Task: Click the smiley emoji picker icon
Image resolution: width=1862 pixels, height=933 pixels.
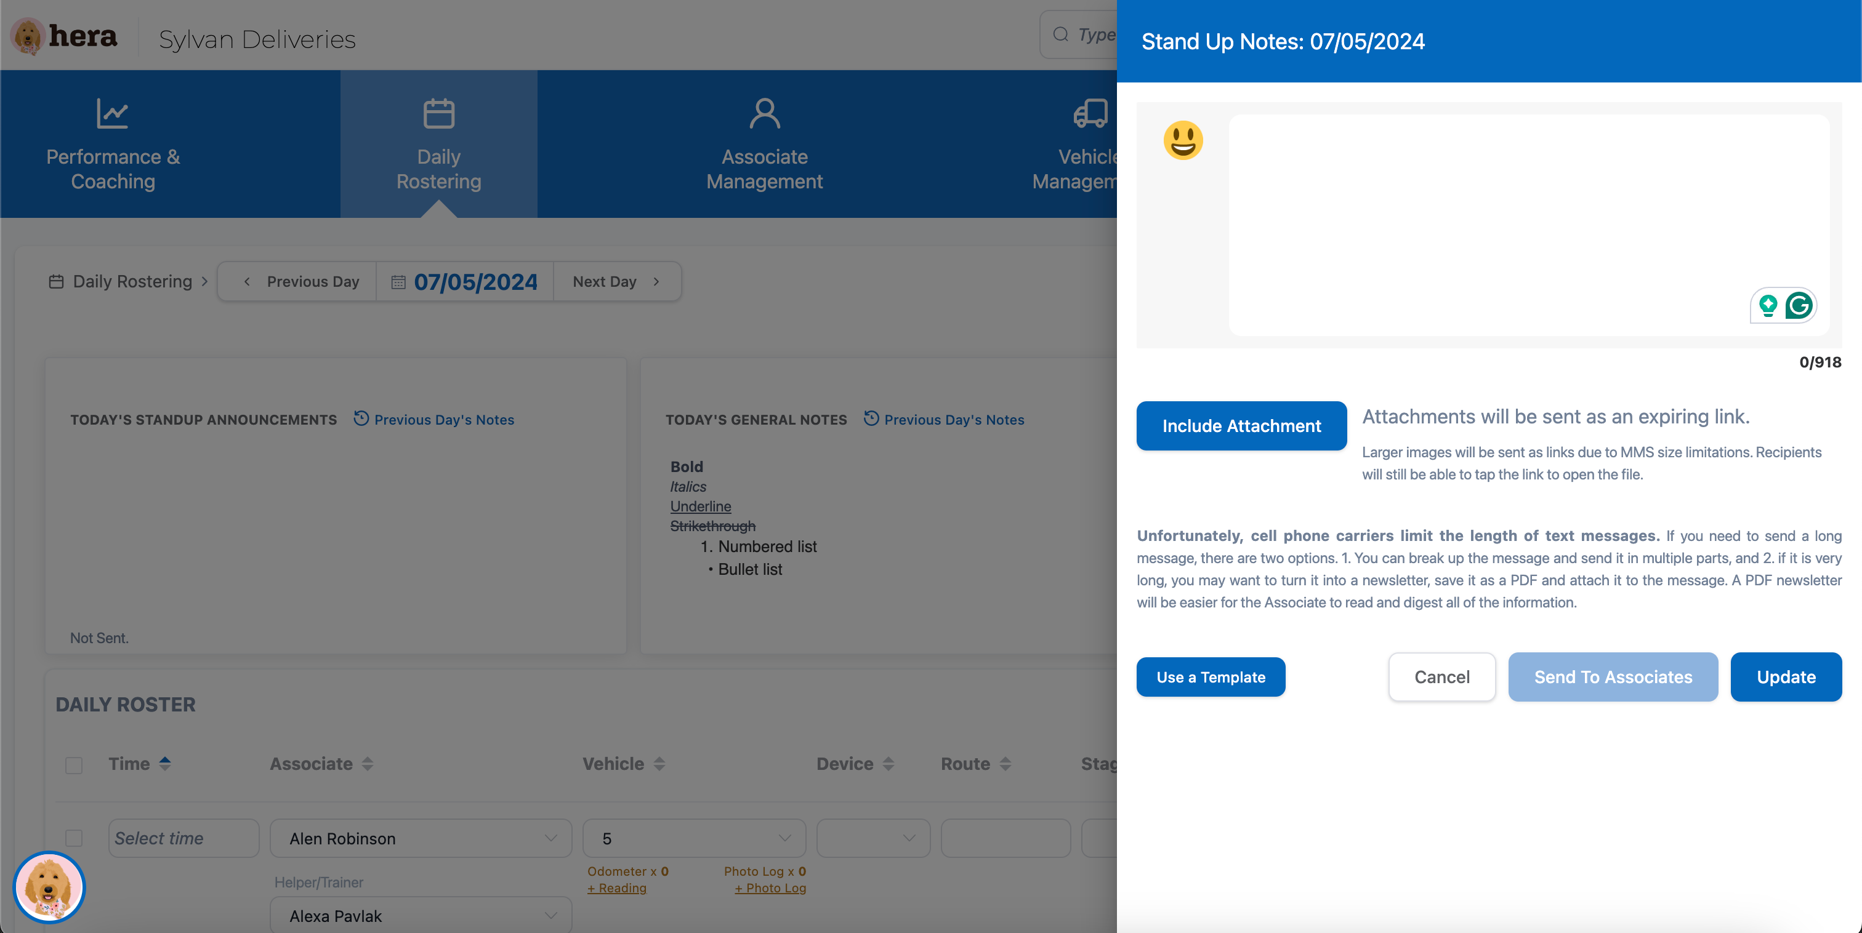Action: tap(1183, 140)
